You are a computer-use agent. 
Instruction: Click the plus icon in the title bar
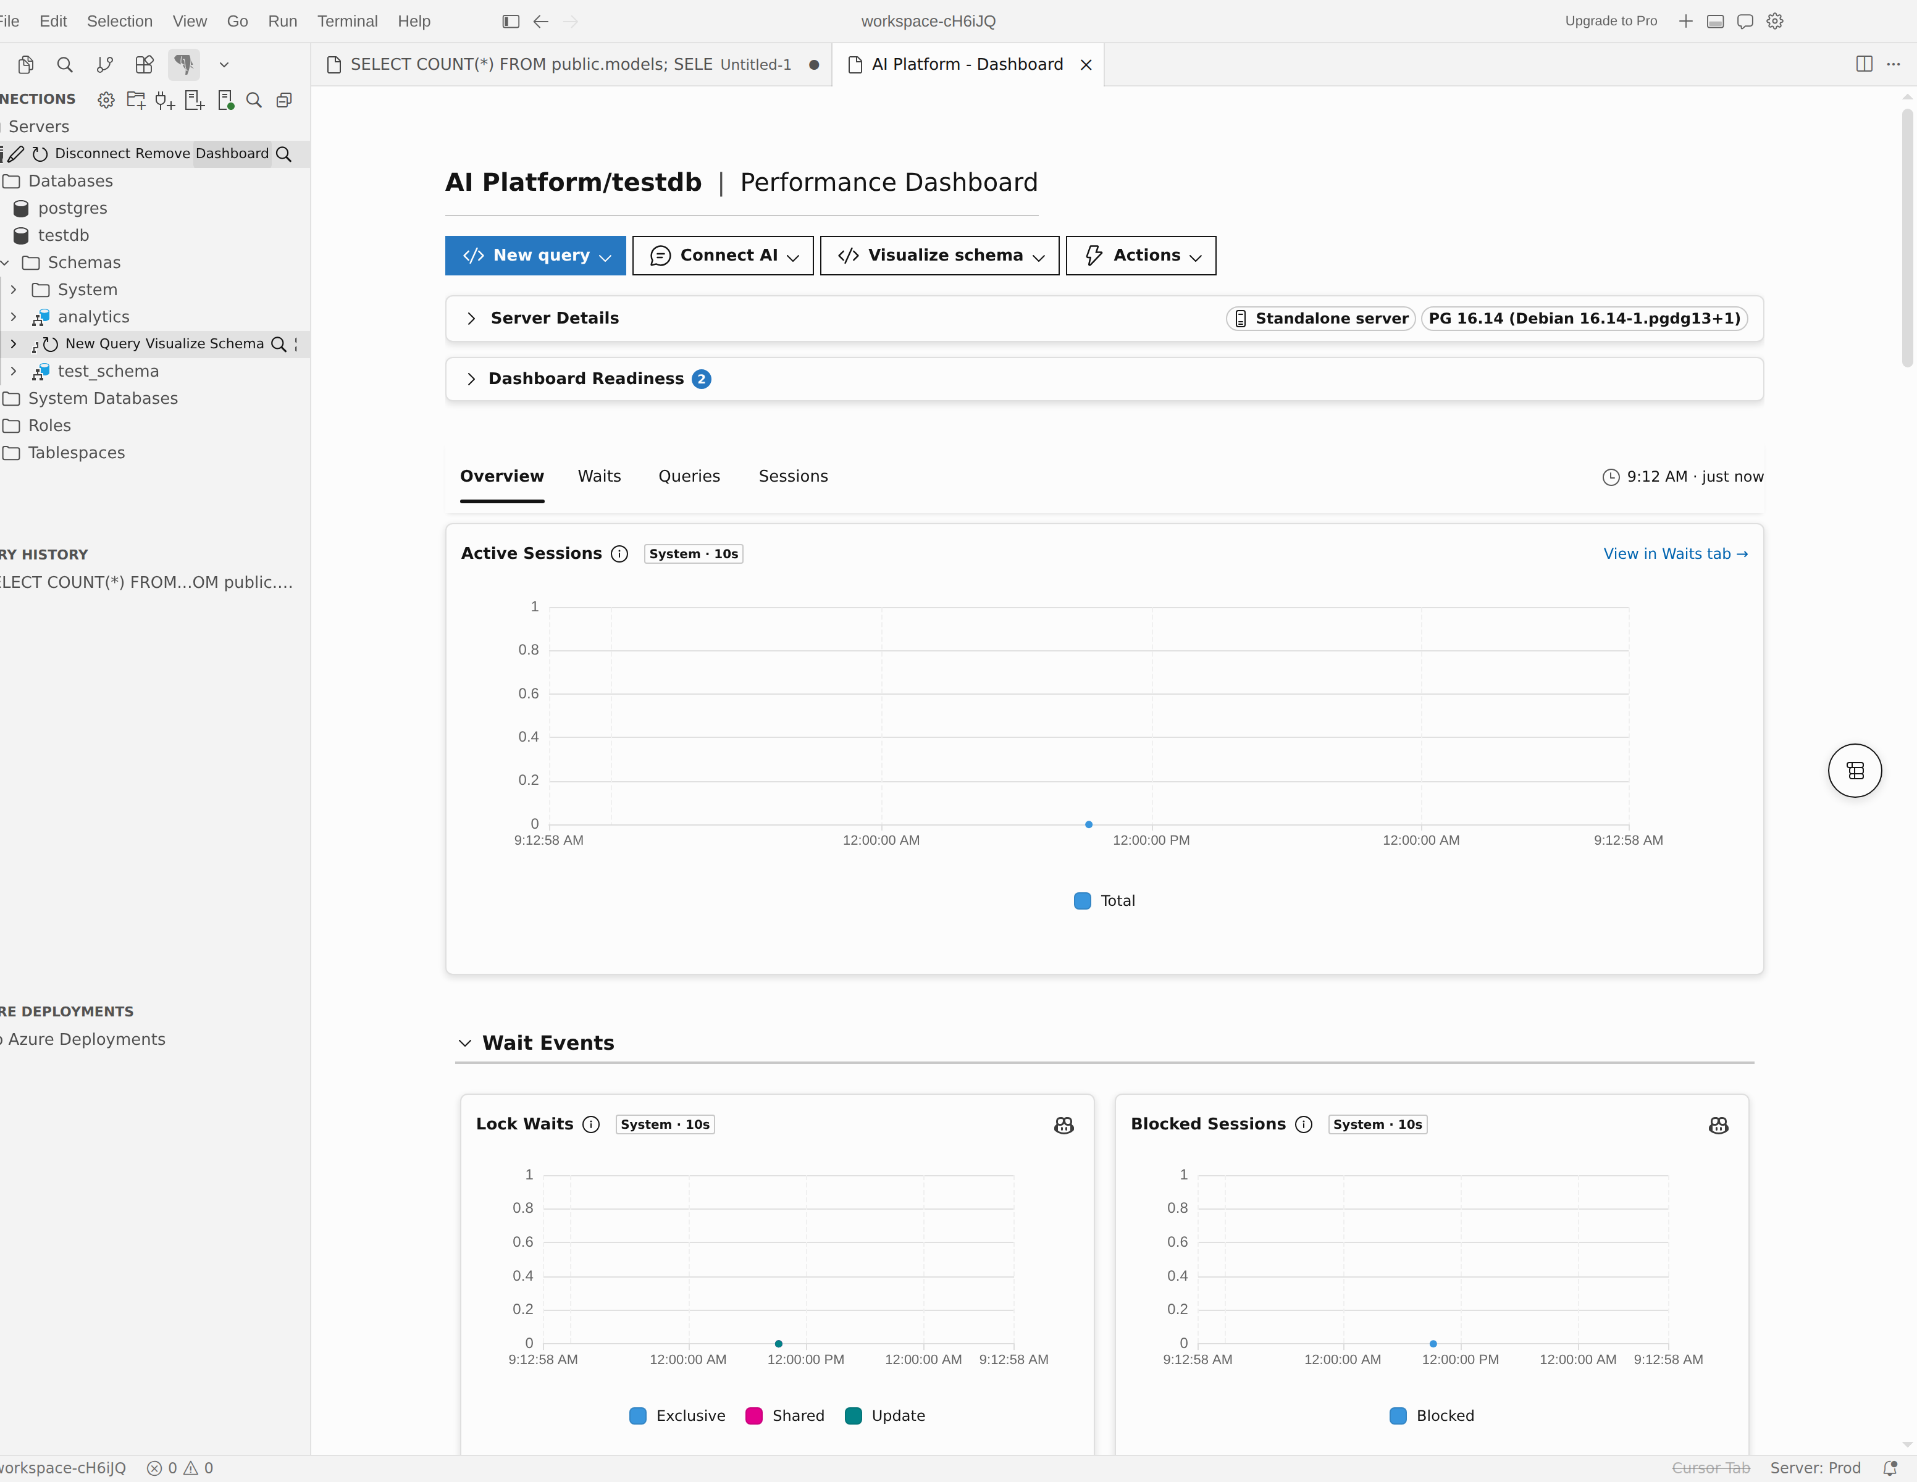click(1685, 21)
